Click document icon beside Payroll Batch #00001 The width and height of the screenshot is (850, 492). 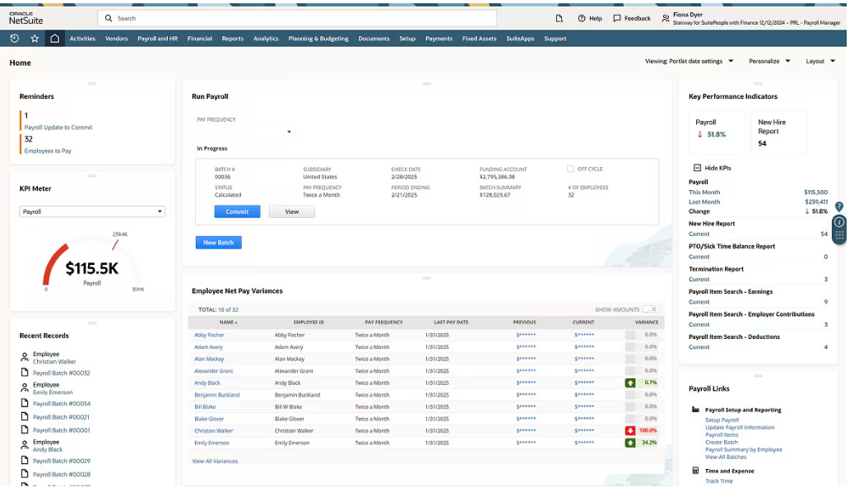coord(25,429)
